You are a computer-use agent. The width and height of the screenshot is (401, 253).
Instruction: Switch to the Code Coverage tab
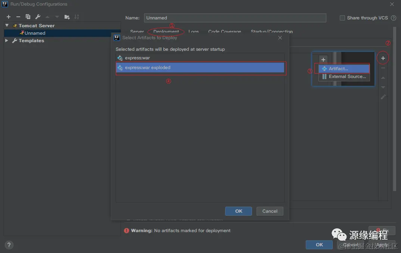pyautogui.click(x=224, y=31)
